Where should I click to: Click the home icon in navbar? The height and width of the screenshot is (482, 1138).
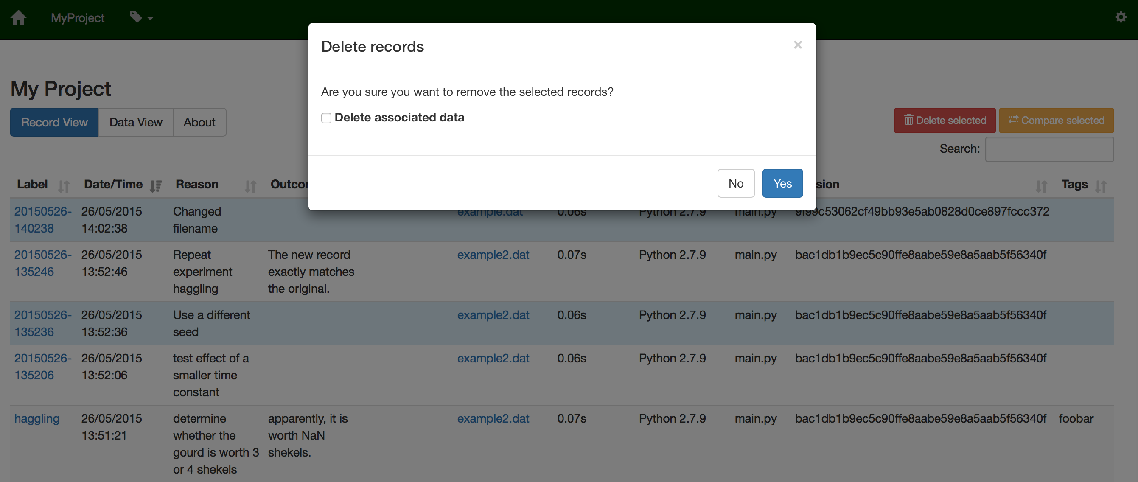(19, 18)
